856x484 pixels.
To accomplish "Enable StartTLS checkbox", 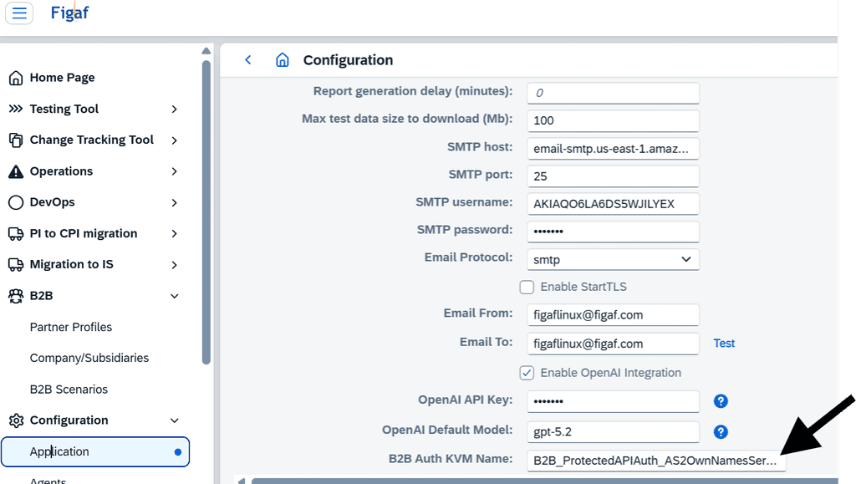I will point(527,287).
